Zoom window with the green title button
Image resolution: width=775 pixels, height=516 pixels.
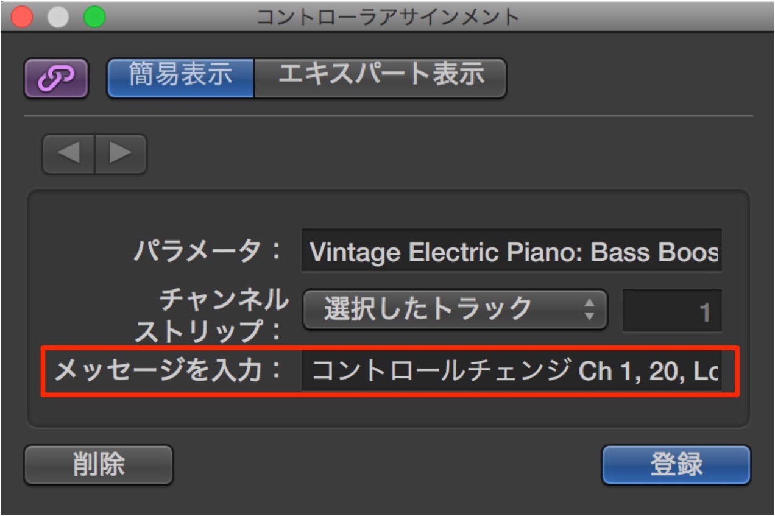click(94, 16)
